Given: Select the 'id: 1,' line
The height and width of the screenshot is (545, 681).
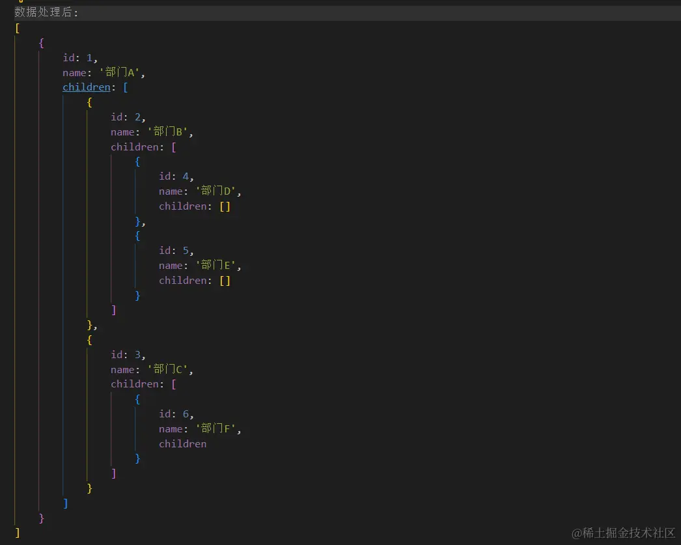Looking at the screenshot, I should [80, 58].
